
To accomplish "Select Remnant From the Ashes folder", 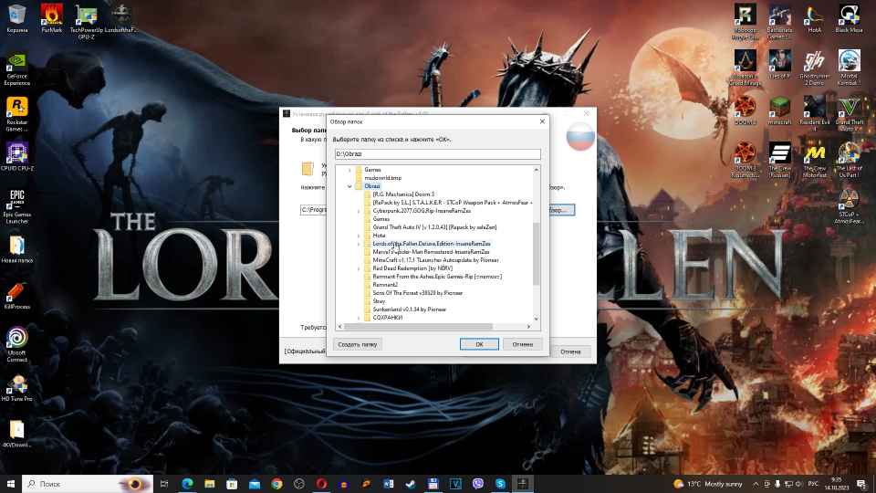I will tap(437, 277).
